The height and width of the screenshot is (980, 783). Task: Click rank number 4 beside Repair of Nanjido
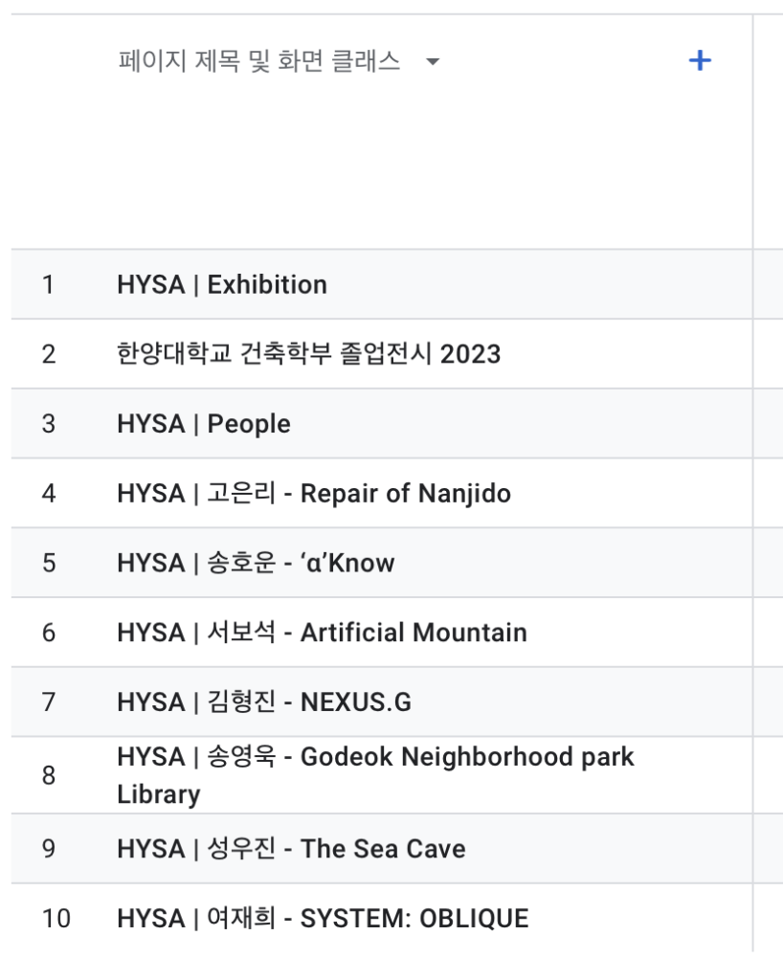click(49, 494)
